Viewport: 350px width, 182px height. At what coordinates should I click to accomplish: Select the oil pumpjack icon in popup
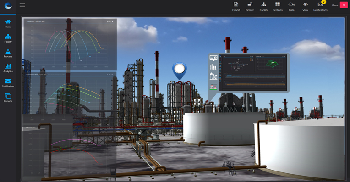pyautogui.click(x=213, y=76)
